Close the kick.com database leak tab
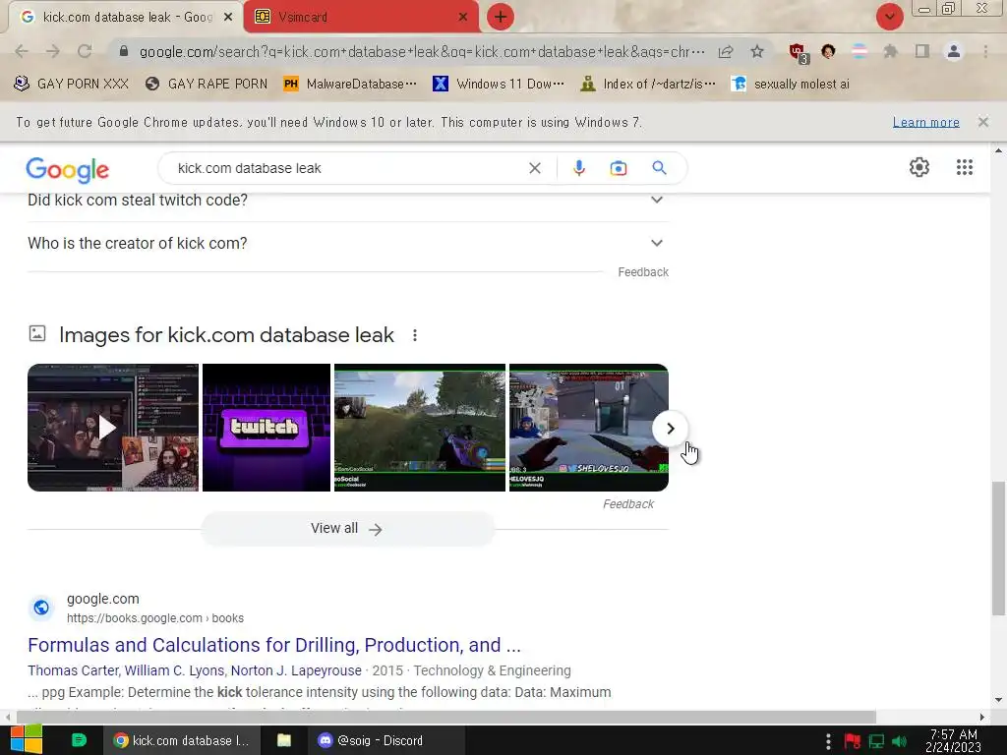This screenshot has width=1007, height=755. coord(227,17)
